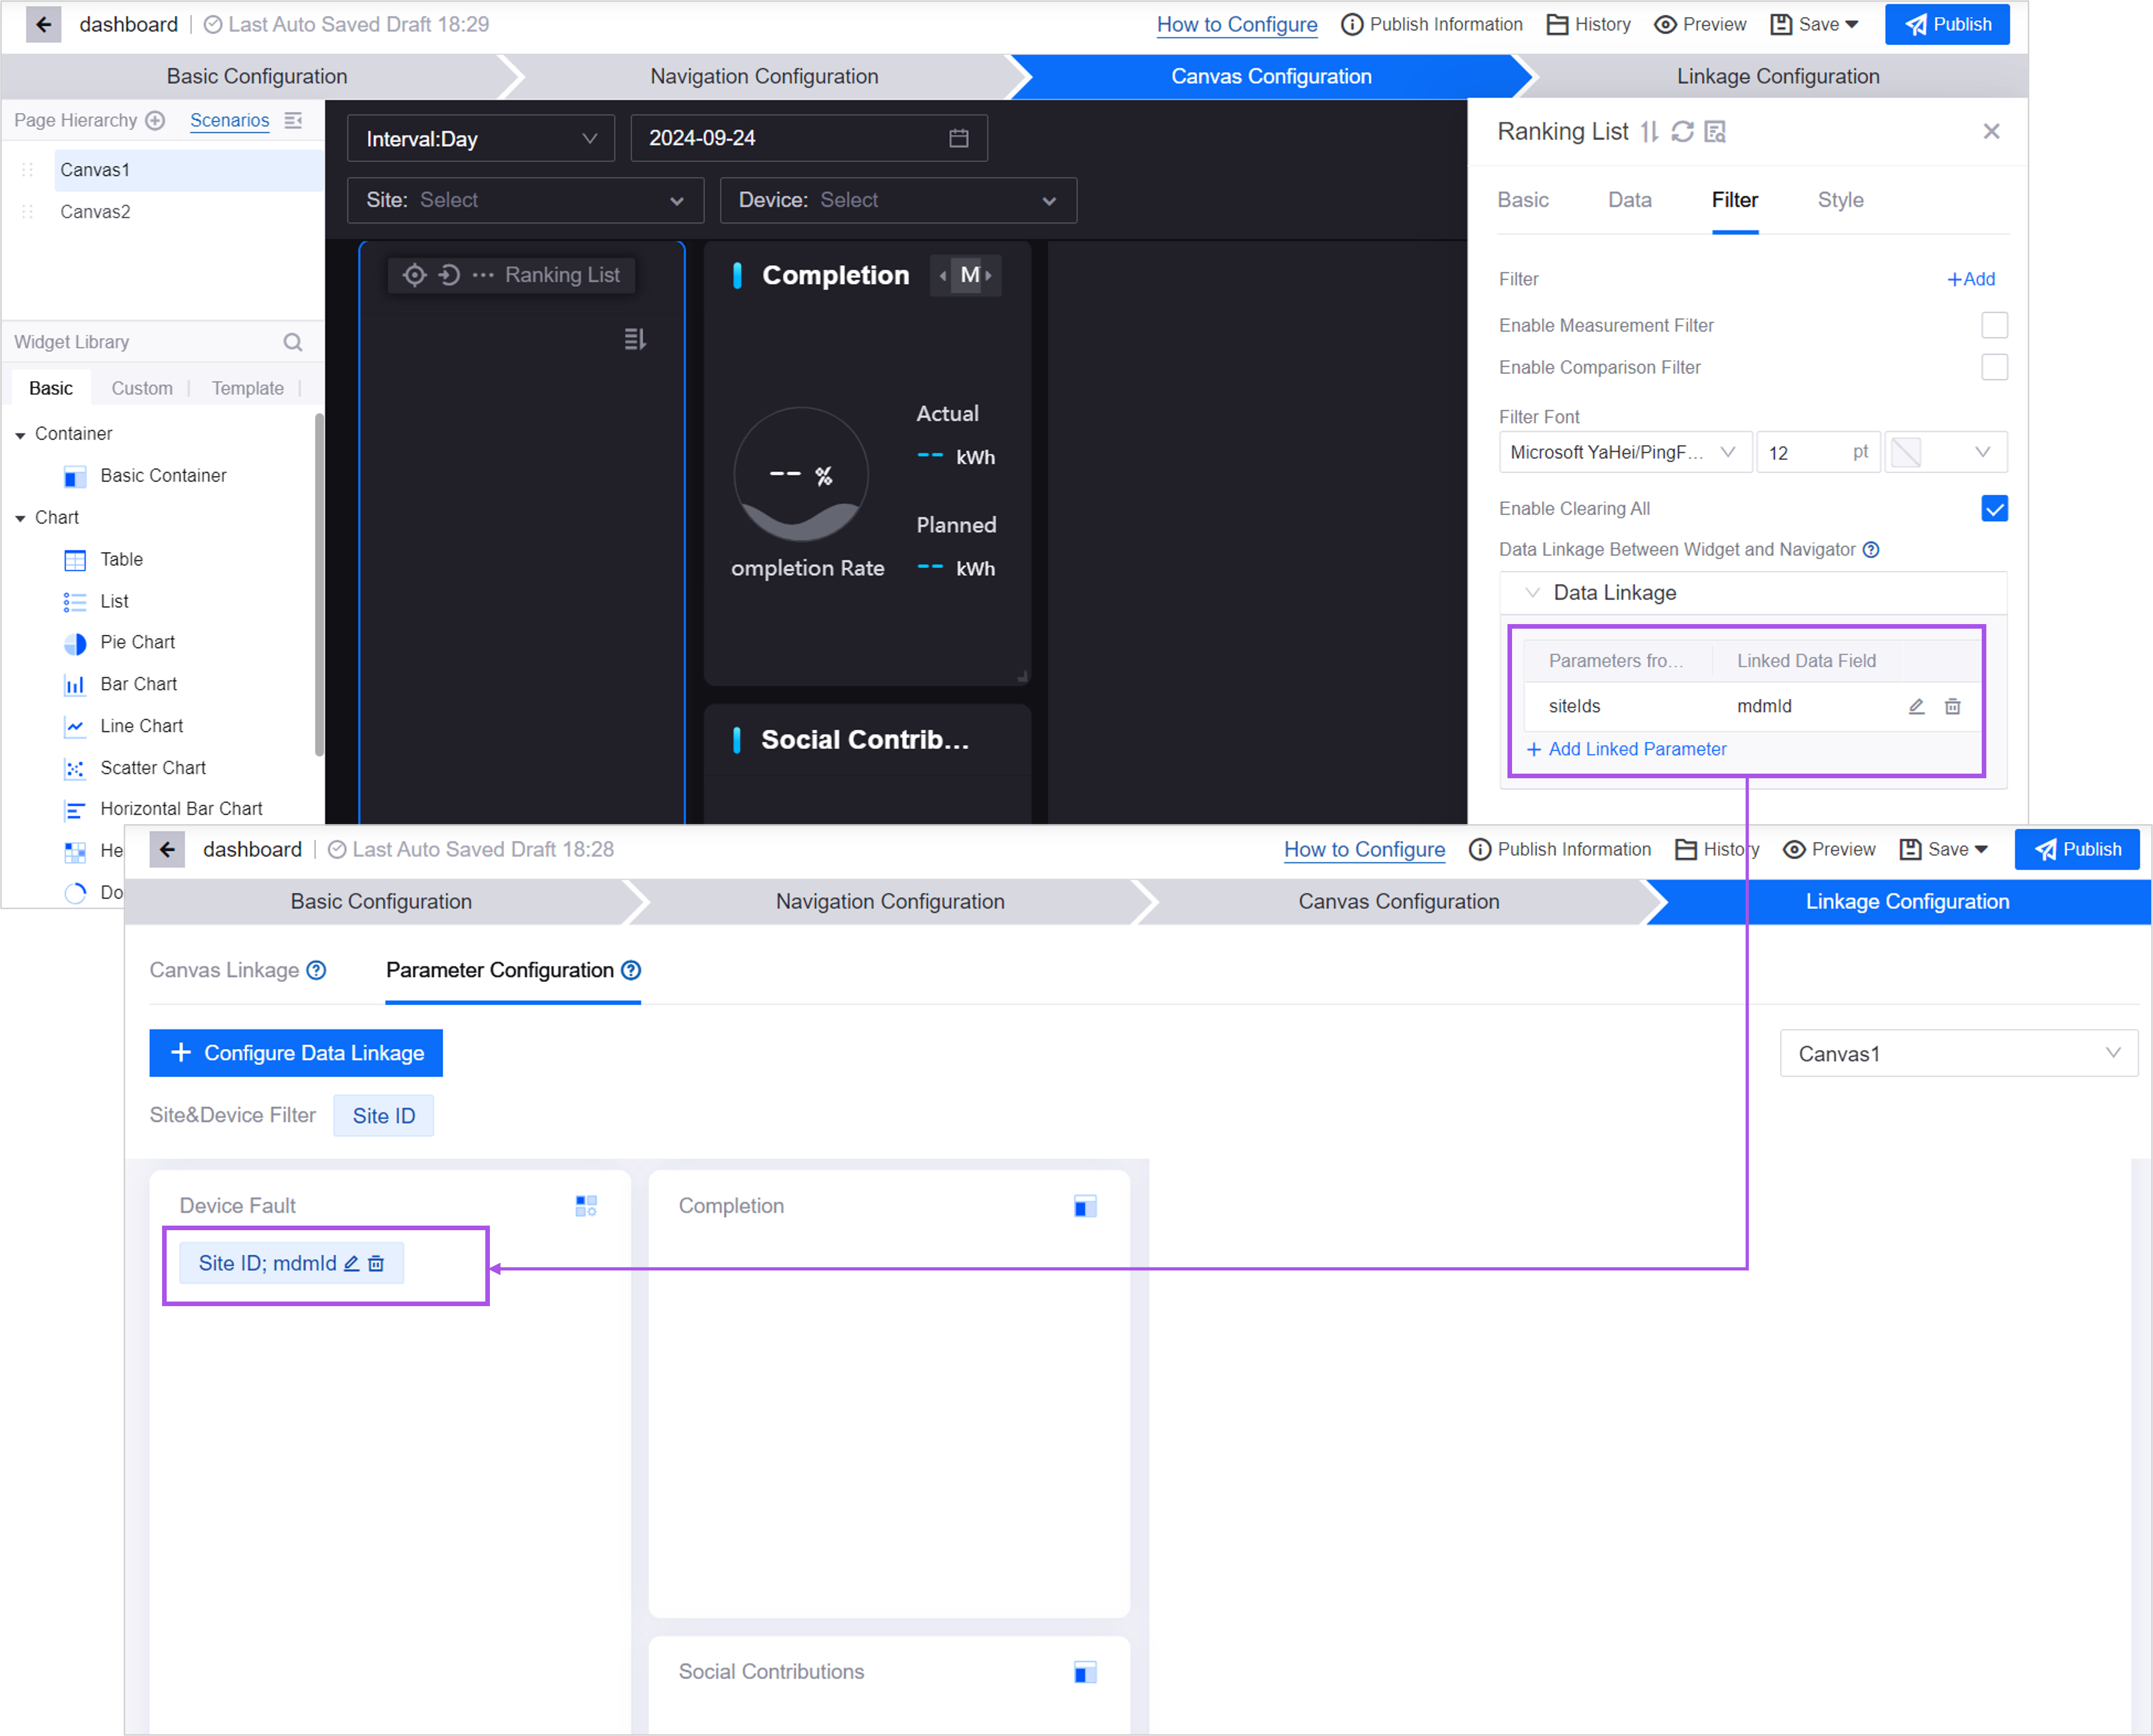The image size is (2153, 1736).
Task: Click the Widget Library search icon
Action: pyautogui.click(x=292, y=342)
